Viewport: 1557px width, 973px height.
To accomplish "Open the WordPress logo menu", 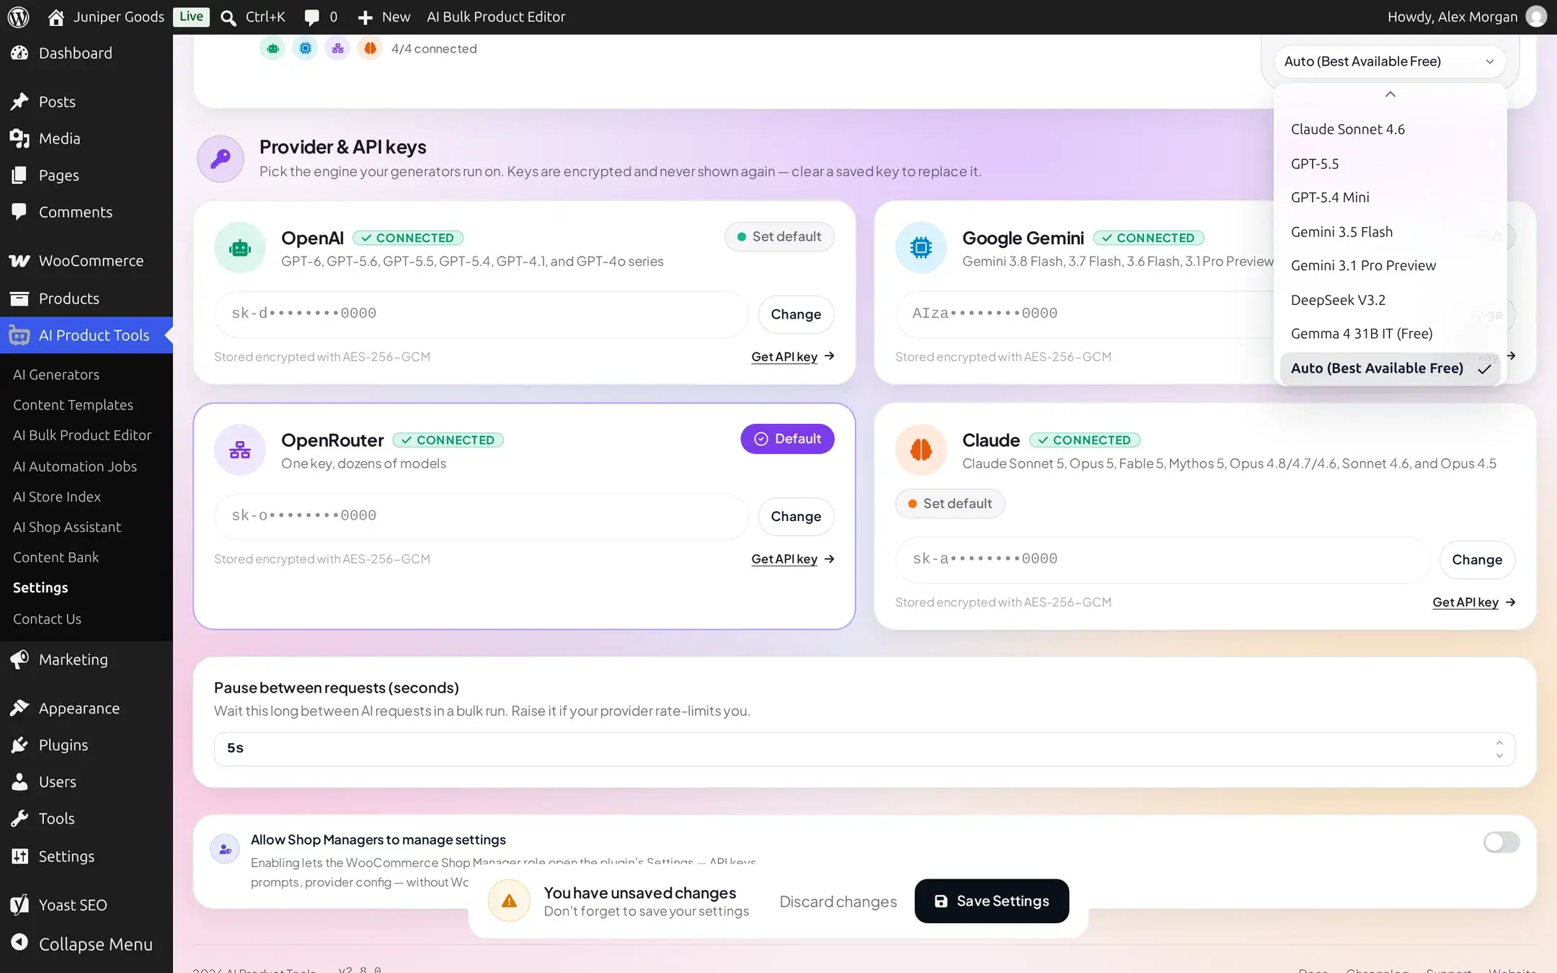I will 18,17.
